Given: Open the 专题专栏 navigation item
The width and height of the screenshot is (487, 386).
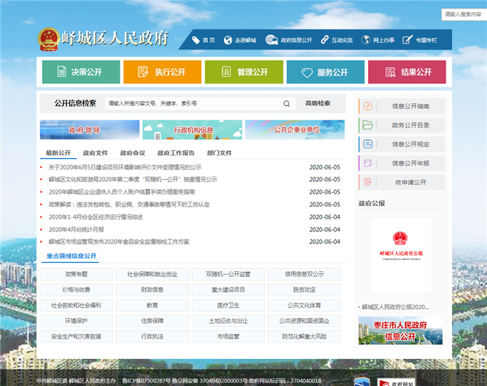Looking at the screenshot, I should (x=426, y=40).
